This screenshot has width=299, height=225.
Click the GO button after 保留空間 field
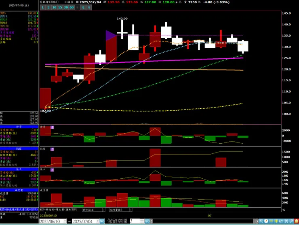click(147, 221)
